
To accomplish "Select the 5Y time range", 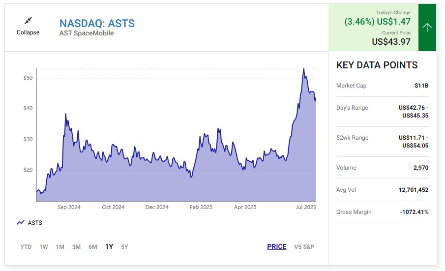I will [x=124, y=247].
